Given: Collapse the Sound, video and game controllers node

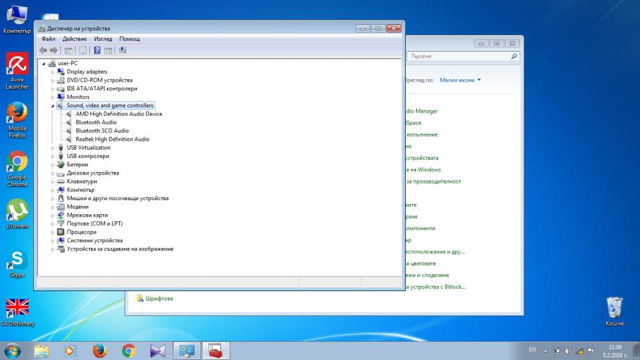Looking at the screenshot, I should click(x=52, y=106).
